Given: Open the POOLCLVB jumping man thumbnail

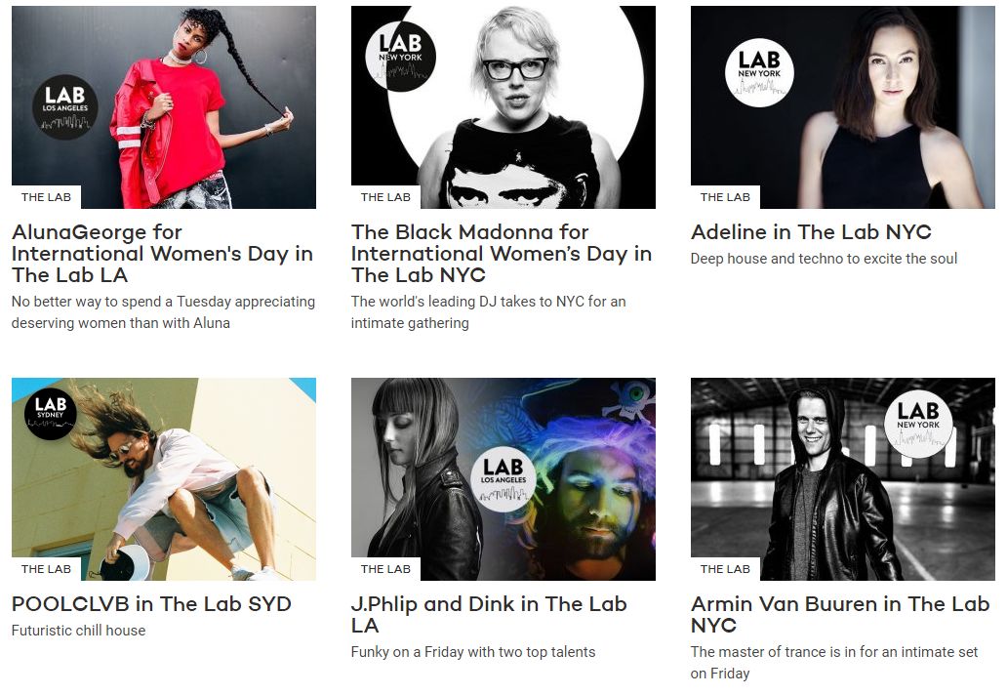Looking at the screenshot, I should pos(164,479).
